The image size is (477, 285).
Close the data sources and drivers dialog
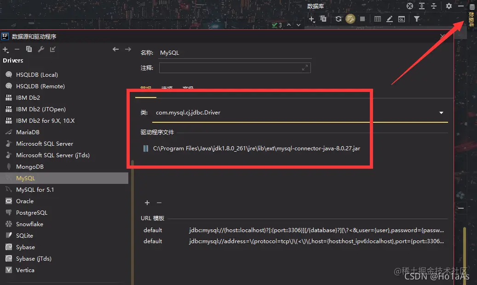tap(443, 36)
